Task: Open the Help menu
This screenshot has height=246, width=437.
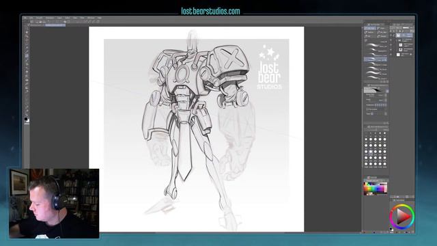Action: tap(100, 18)
